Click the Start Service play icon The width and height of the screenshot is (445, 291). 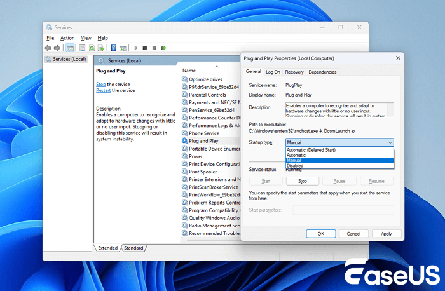[135, 48]
